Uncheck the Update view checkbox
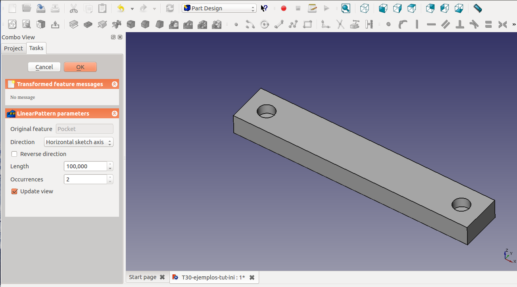 pos(14,191)
